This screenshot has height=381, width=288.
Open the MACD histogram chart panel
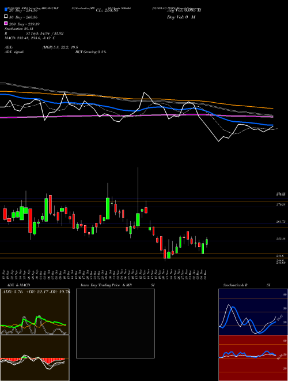pos(35,358)
